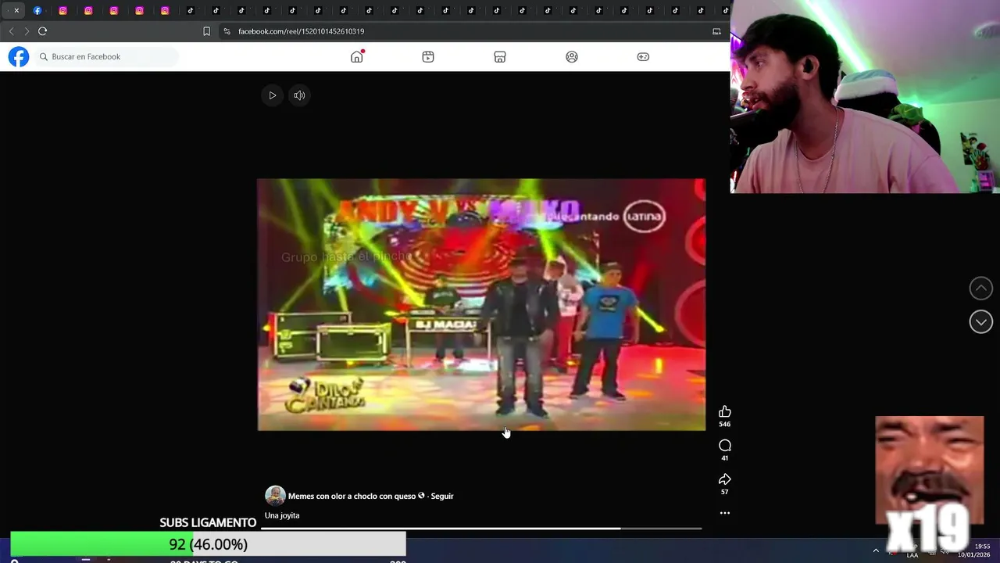Expand the system tray hidden icons
The image size is (1000, 563).
point(876,550)
